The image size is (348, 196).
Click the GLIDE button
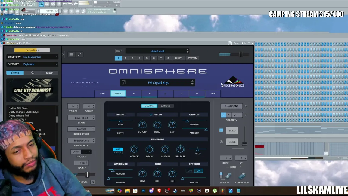[x=232, y=142]
